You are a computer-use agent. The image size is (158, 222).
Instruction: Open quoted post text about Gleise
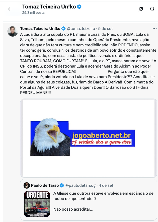tap(103, 201)
